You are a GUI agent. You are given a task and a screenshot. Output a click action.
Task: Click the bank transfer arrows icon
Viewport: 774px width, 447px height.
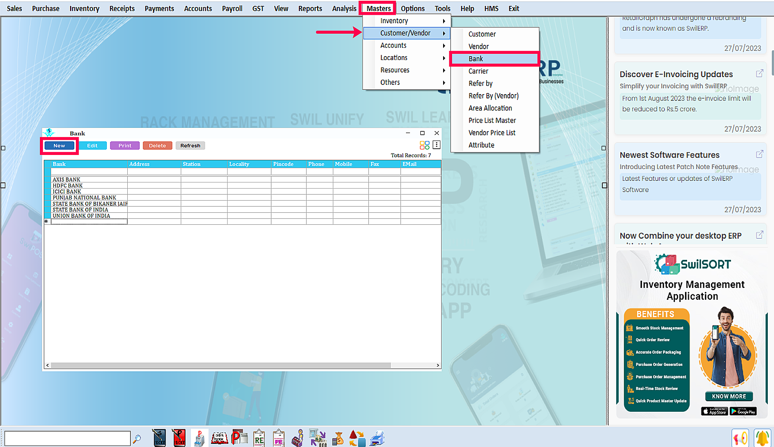coord(318,438)
